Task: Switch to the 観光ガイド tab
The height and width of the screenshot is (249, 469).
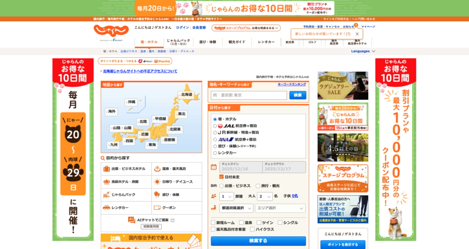Action: coord(237,42)
